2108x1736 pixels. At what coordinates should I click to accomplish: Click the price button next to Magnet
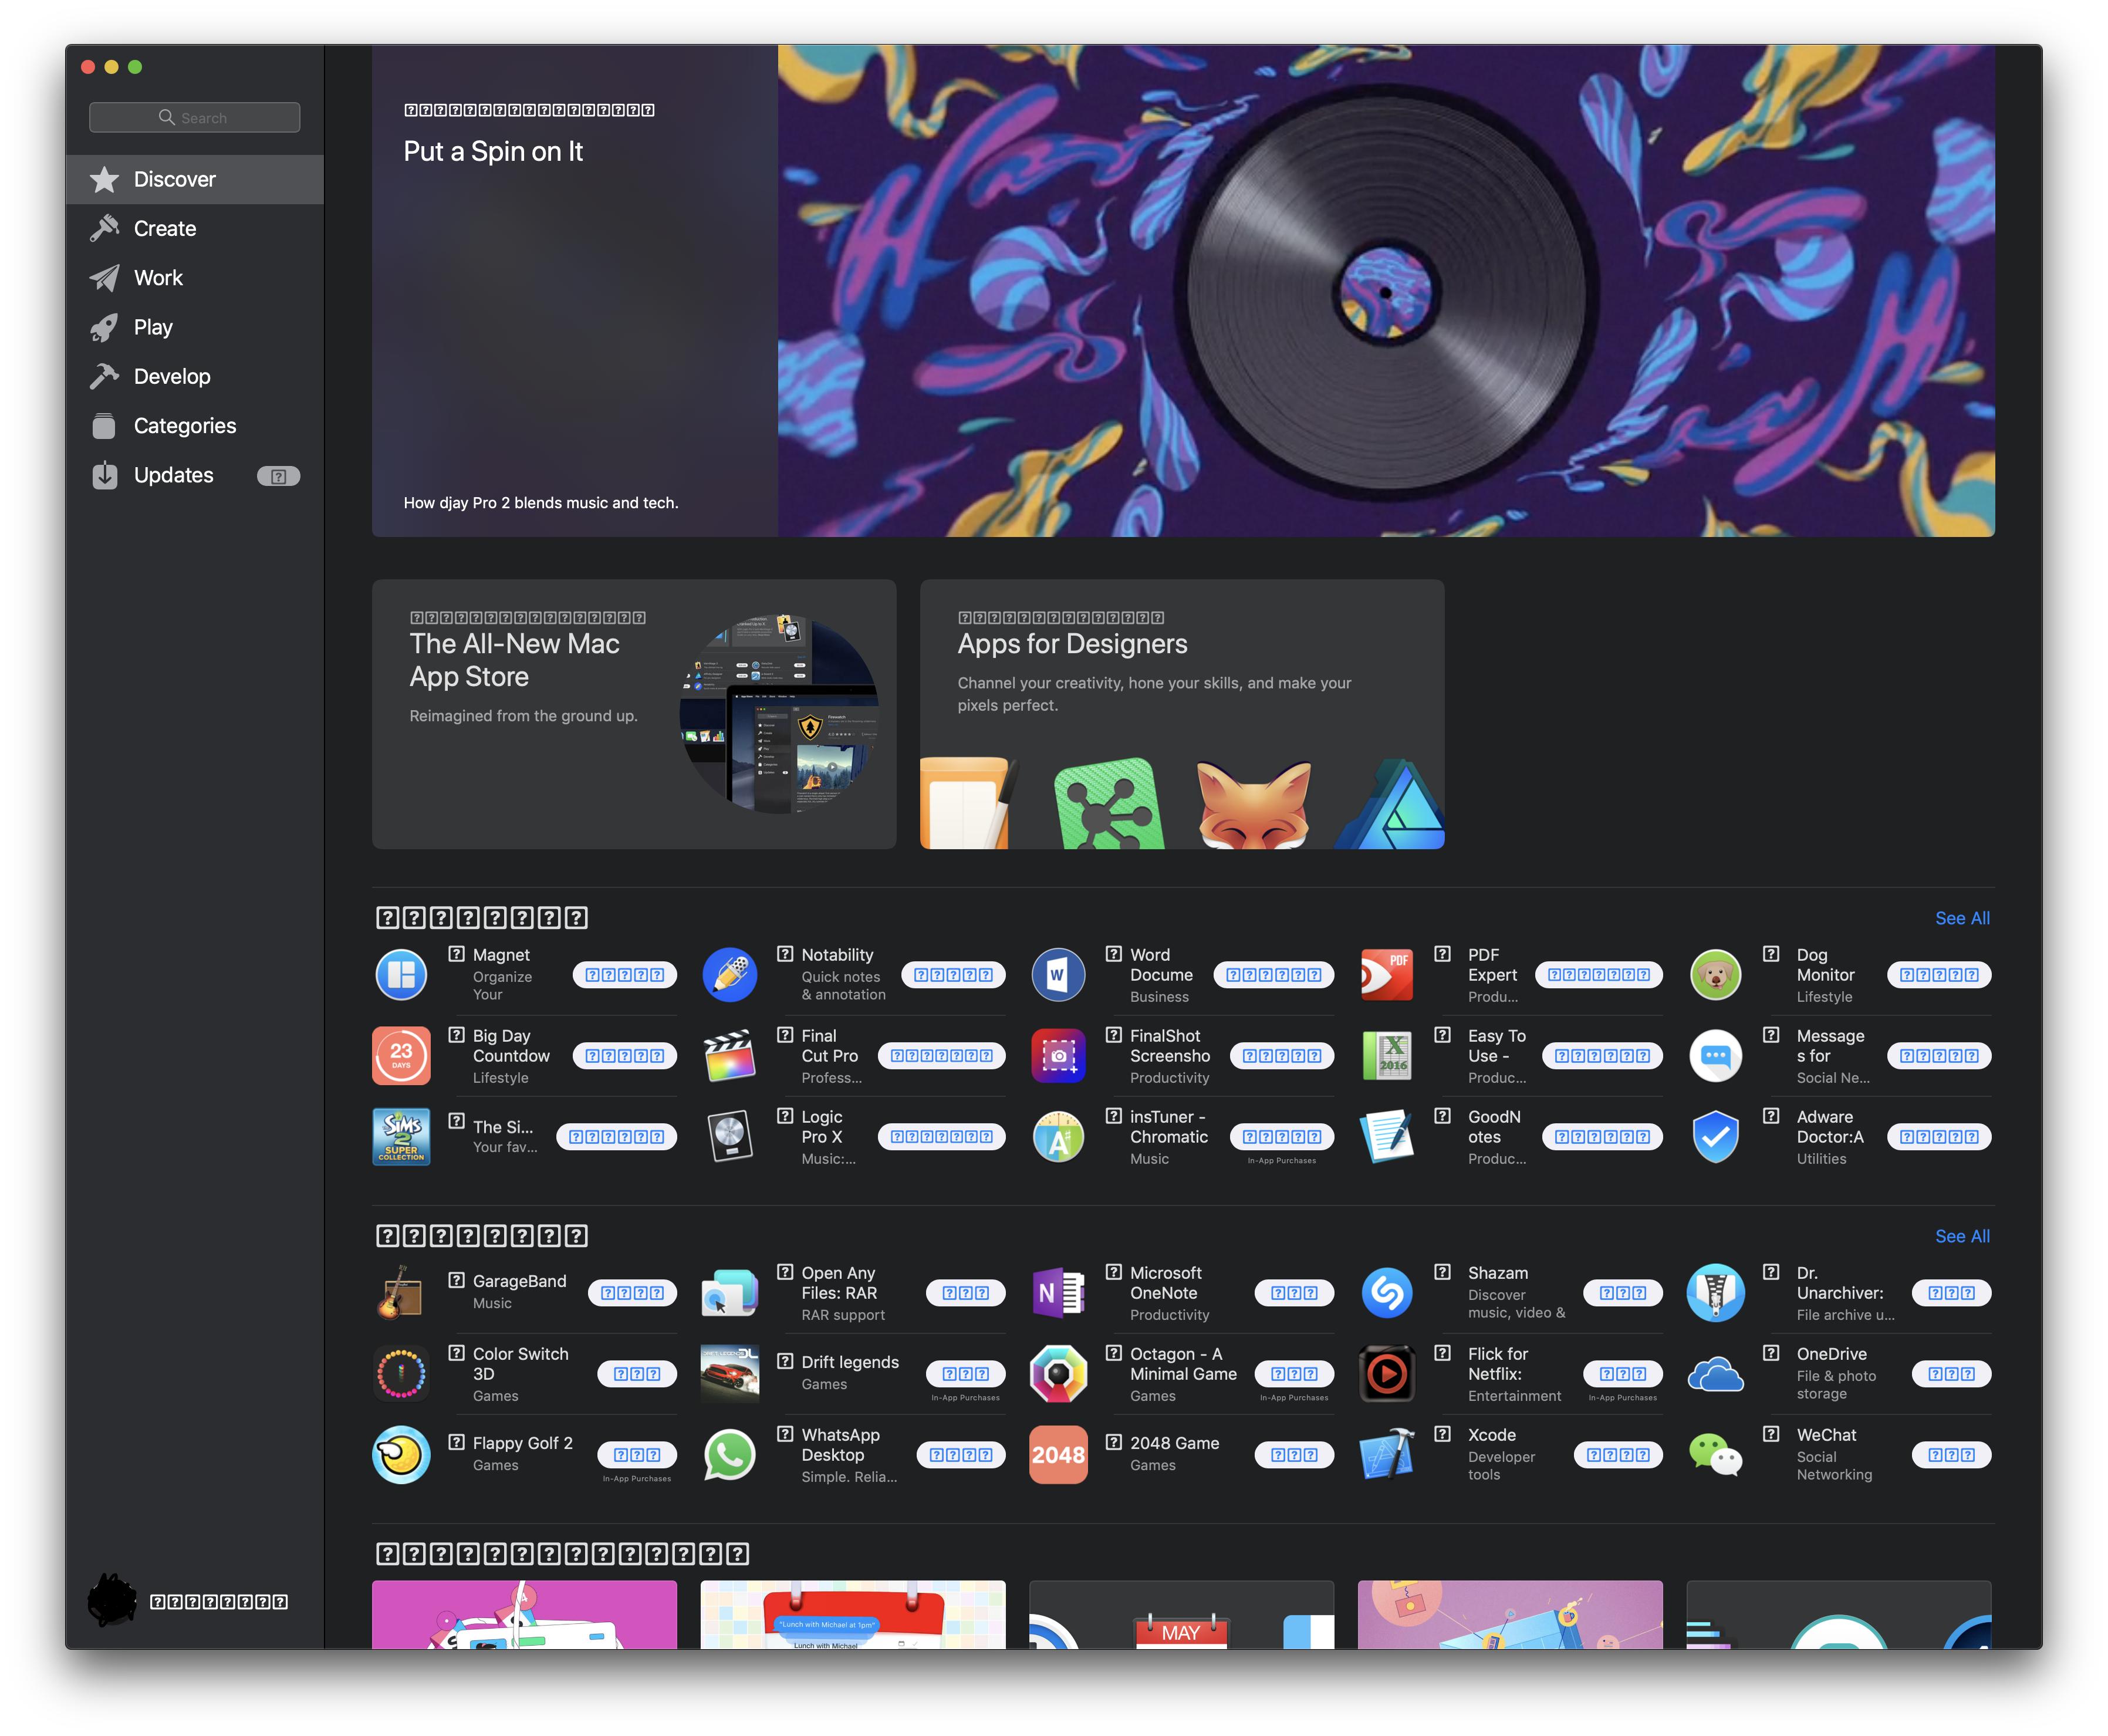coord(625,975)
